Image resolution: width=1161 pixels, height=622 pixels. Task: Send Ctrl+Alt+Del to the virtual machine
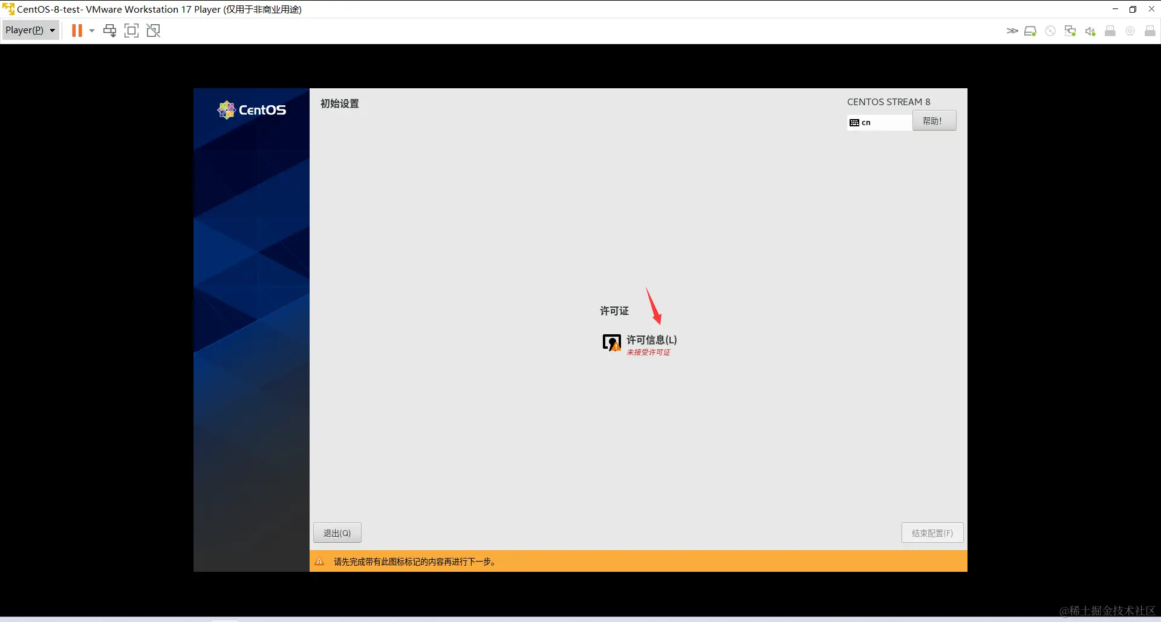109,30
